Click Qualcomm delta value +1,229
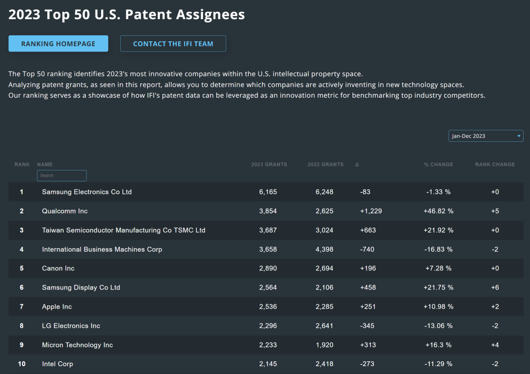Screen dimensions: 530x374 pos(371,211)
